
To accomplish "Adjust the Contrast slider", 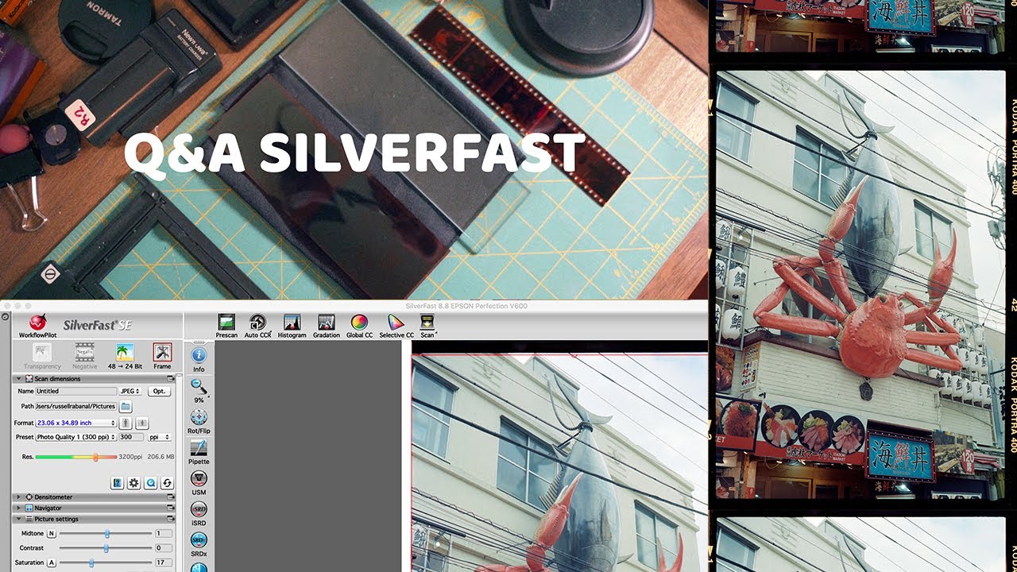I will 105,548.
